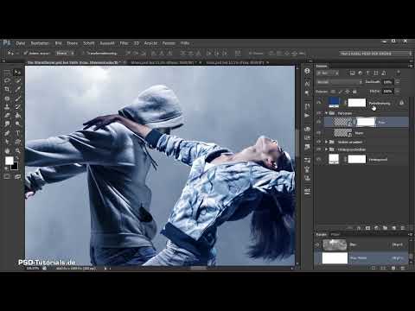The width and height of the screenshot is (415, 311).
Task: Click the foreground color swatch
Action: click(10, 161)
